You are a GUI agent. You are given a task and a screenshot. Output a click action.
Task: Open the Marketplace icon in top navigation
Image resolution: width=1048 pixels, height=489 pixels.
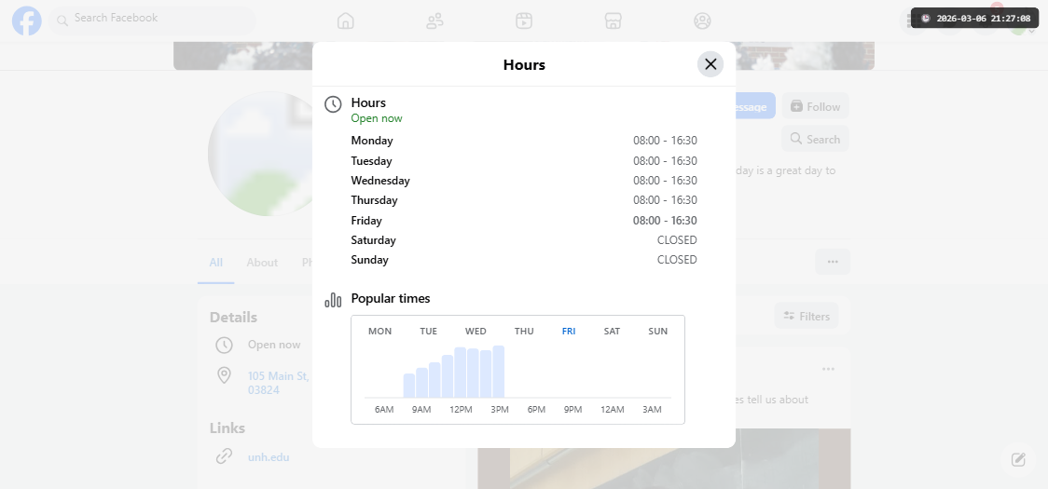pos(613,20)
